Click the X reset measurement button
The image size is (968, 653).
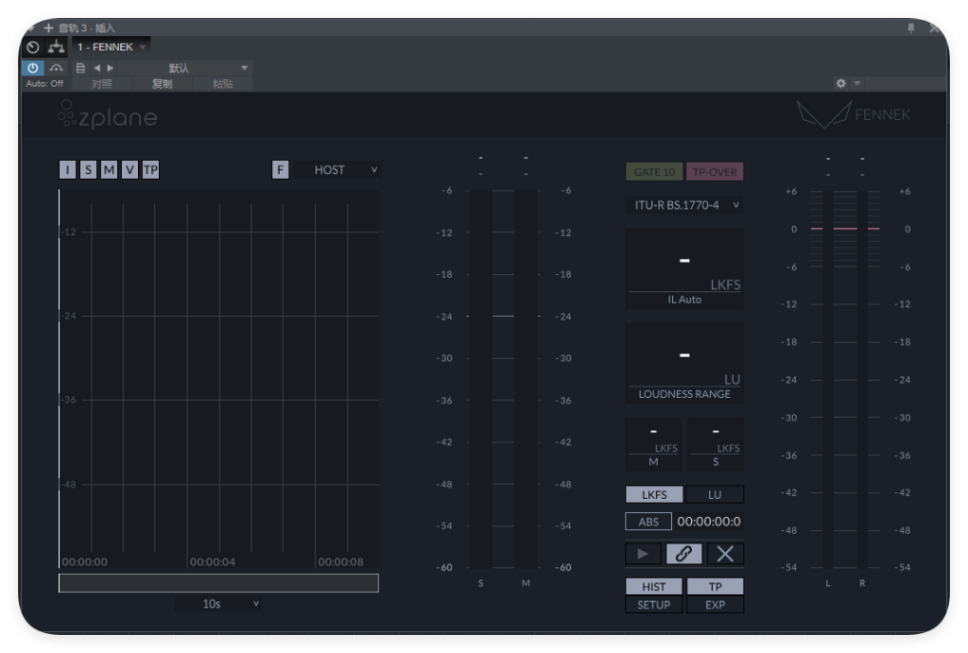(725, 554)
